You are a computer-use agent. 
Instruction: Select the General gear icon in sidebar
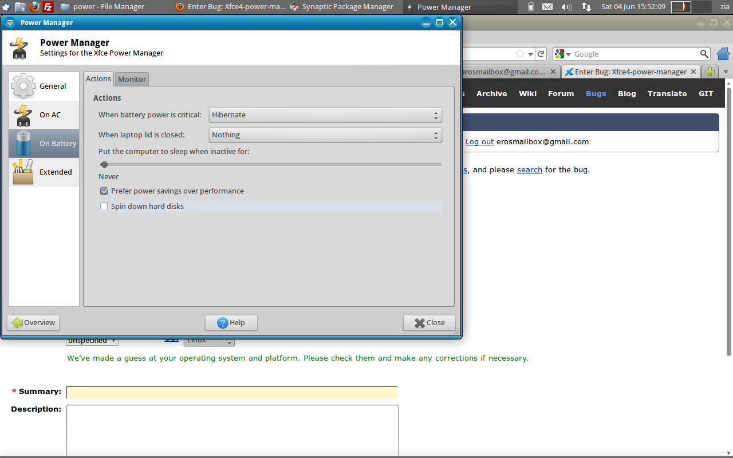tap(23, 86)
